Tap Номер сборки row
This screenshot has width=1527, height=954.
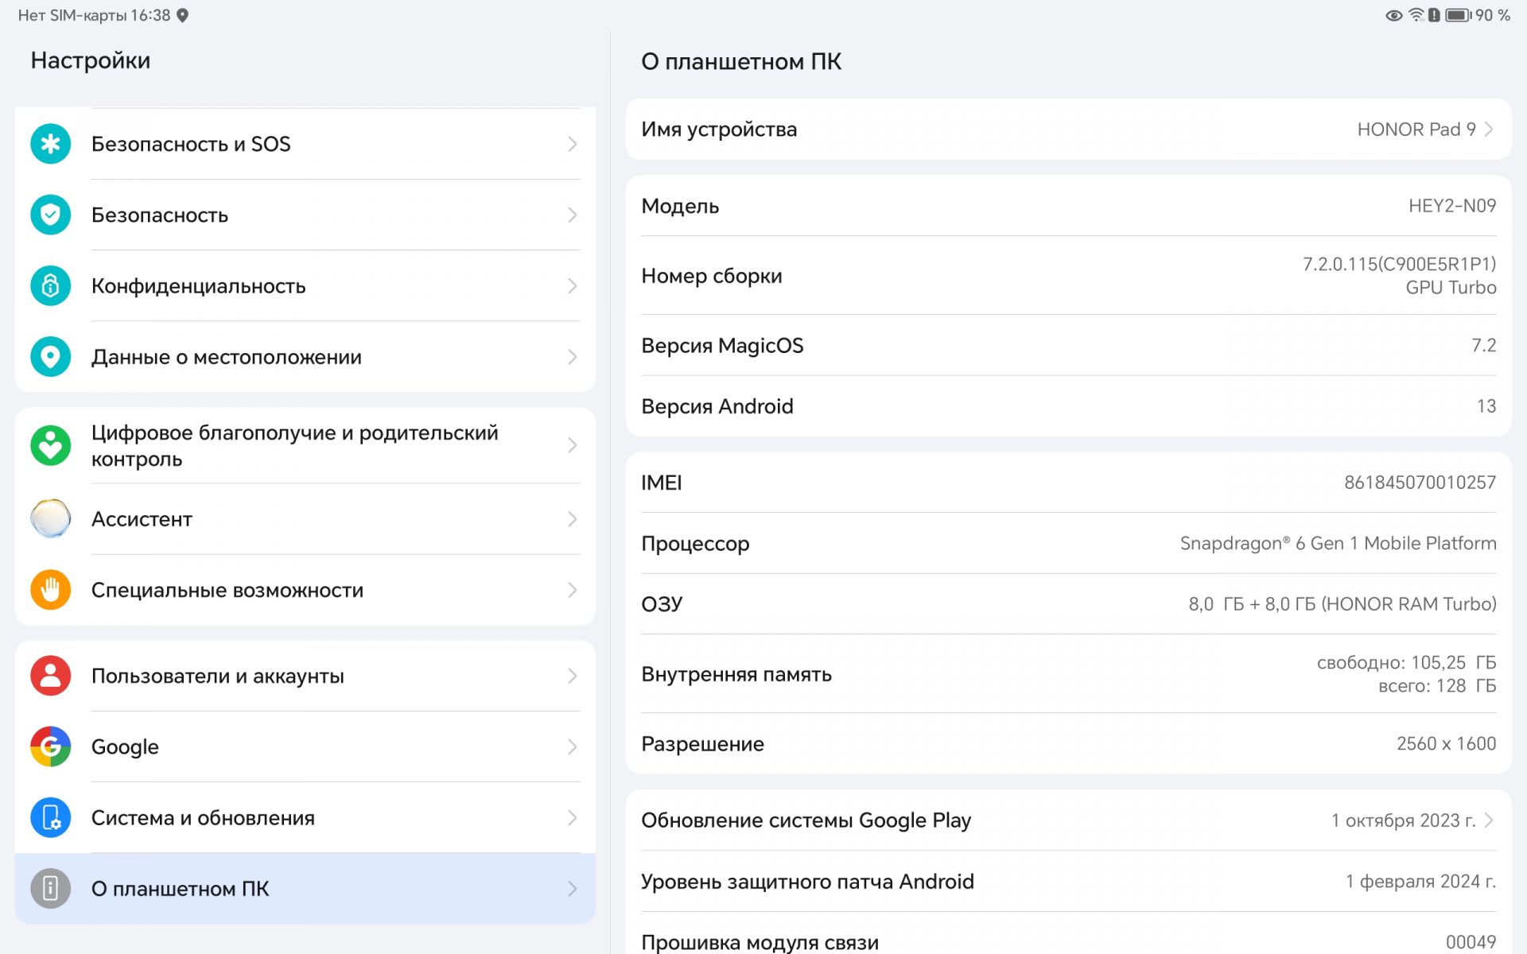[x=1067, y=276]
